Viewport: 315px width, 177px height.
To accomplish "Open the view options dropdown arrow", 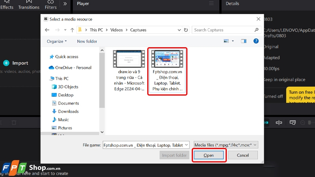I will [x=233, y=41].
